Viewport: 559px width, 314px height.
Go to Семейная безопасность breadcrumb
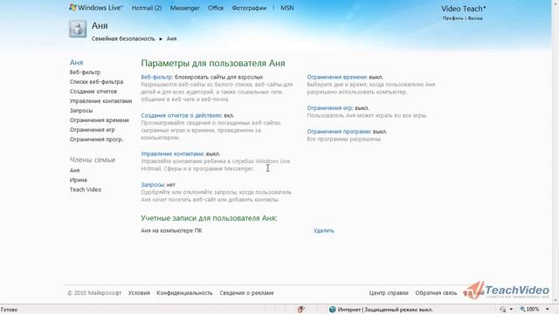pyautogui.click(x=123, y=38)
